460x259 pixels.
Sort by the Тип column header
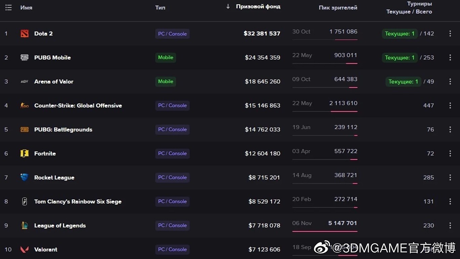(160, 7)
